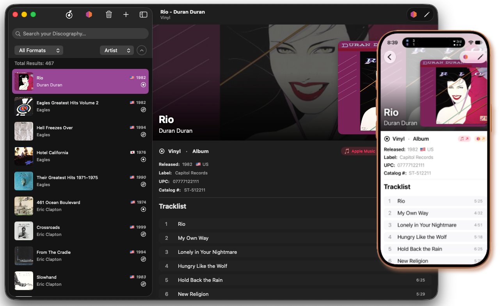
Task: Select the Hotel California album
Action: [x=80, y=156]
